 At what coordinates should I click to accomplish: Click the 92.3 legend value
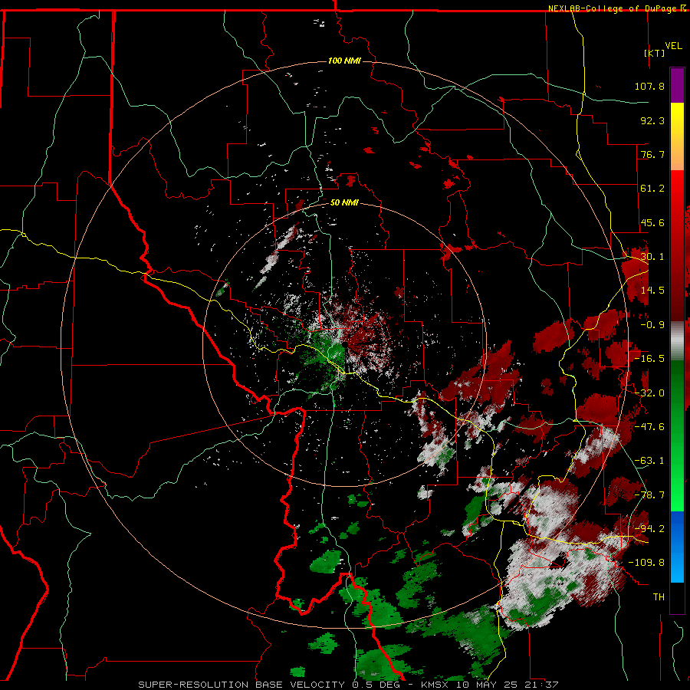click(652, 120)
